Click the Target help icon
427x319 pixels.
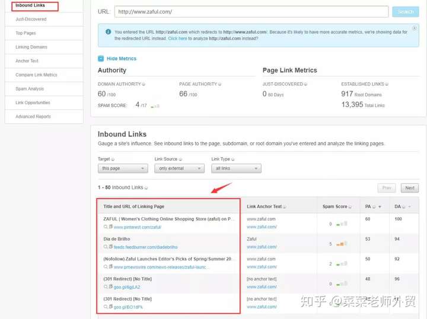point(113,159)
